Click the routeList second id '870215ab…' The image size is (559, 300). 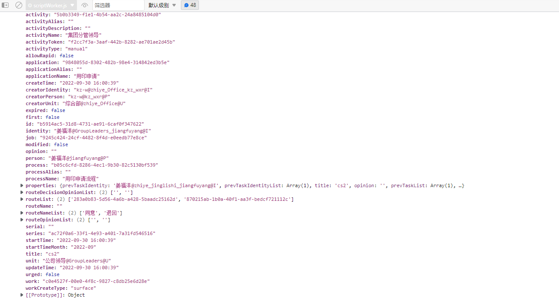click(237, 199)
